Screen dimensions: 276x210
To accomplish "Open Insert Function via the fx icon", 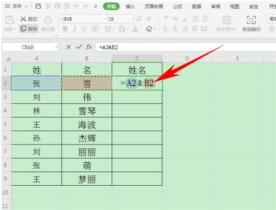I will point(89,47).
